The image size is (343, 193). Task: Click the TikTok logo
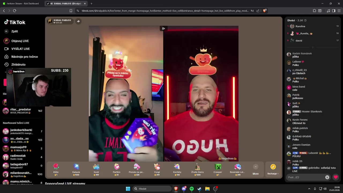[15, 22]
